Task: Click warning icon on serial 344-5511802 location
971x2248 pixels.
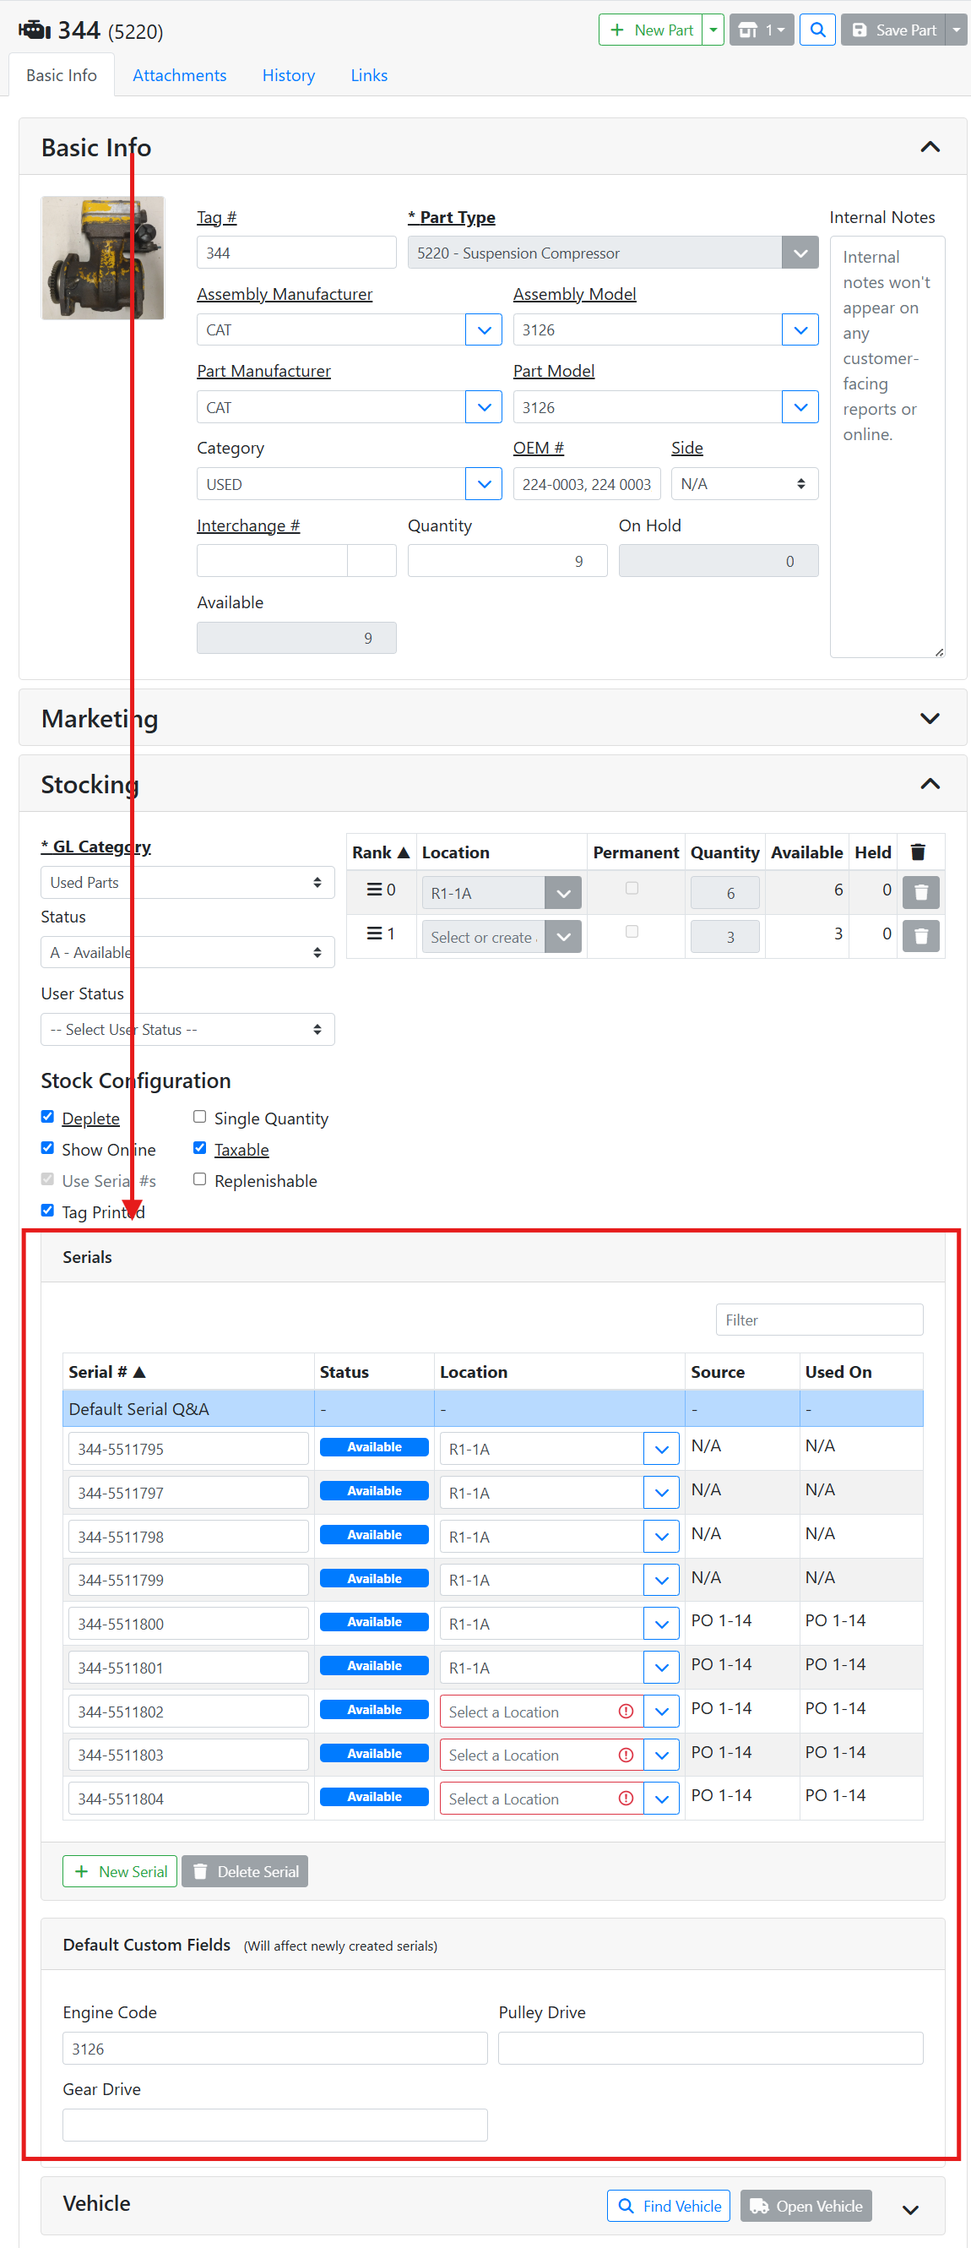Action: [625, 1711]
